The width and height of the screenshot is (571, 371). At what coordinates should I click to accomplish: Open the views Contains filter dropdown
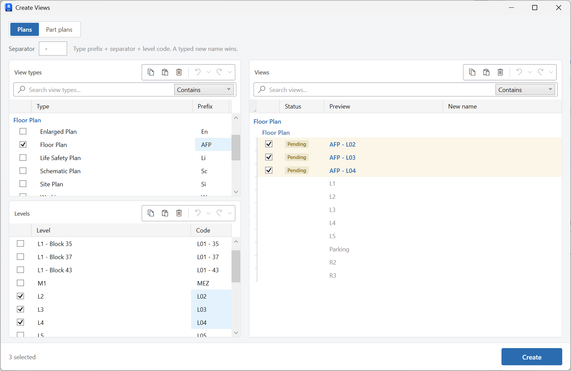tap(525, 90)
